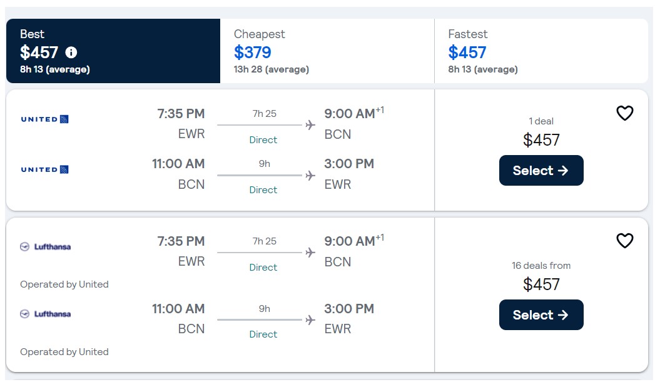The height and width of the screenshot is (382, 655).
Task: Click the United logo on the return leg
Action: pyautogui.click(x=44, y=169)
